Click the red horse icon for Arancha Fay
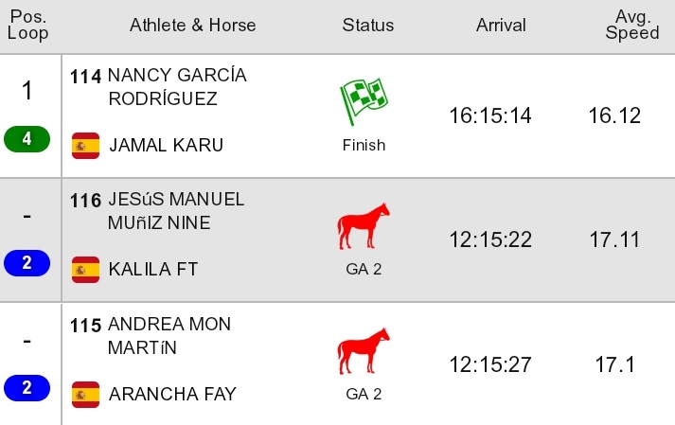675x425 pixels. pos(364,350)
